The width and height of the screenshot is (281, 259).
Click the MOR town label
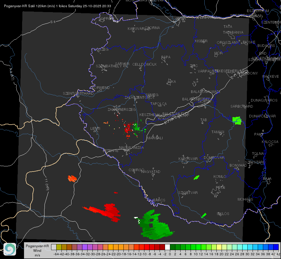(x=219, y=53)
